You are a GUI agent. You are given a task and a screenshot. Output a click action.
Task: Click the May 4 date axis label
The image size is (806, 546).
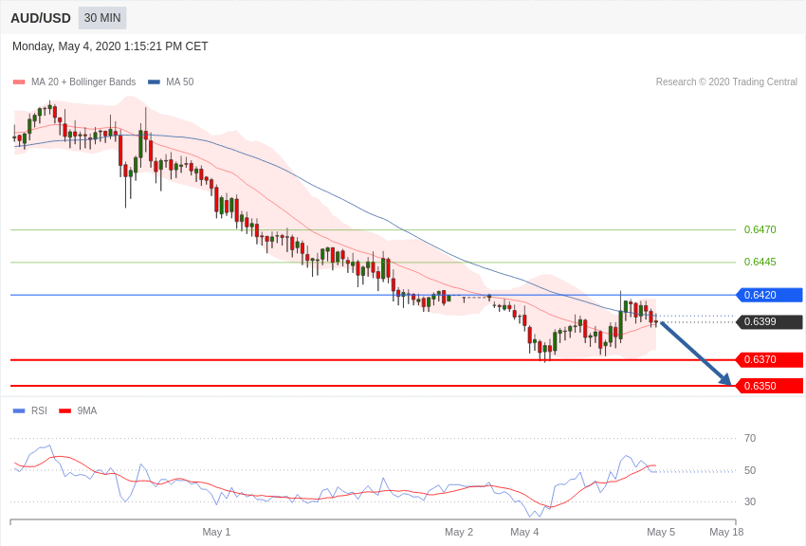[524, 532]
